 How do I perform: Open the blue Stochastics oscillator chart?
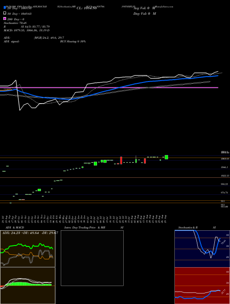202,249
